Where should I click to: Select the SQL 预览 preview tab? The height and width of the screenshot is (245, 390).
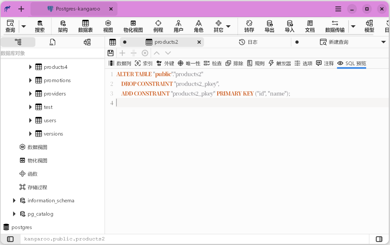pos(351,63)
